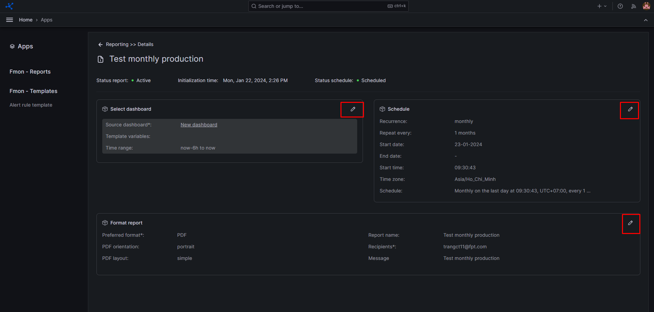Edit the Format report section

pos(630,223)
